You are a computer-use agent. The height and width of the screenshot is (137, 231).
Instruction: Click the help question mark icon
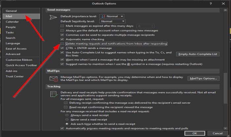pyautogui.click(x=211, y=4)
